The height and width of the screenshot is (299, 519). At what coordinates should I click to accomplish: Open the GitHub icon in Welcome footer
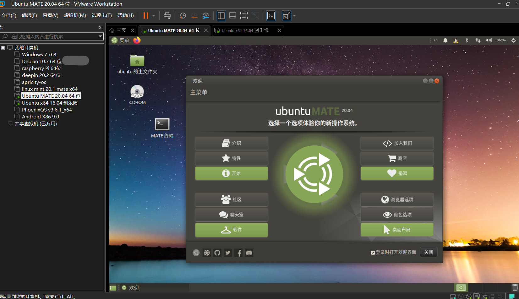[x=217, y=253]
